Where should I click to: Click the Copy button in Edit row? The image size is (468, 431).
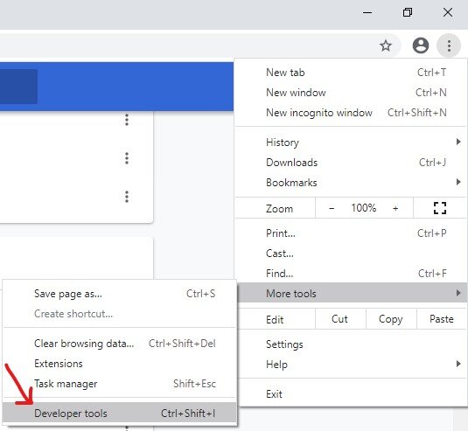tap(391, 319)
